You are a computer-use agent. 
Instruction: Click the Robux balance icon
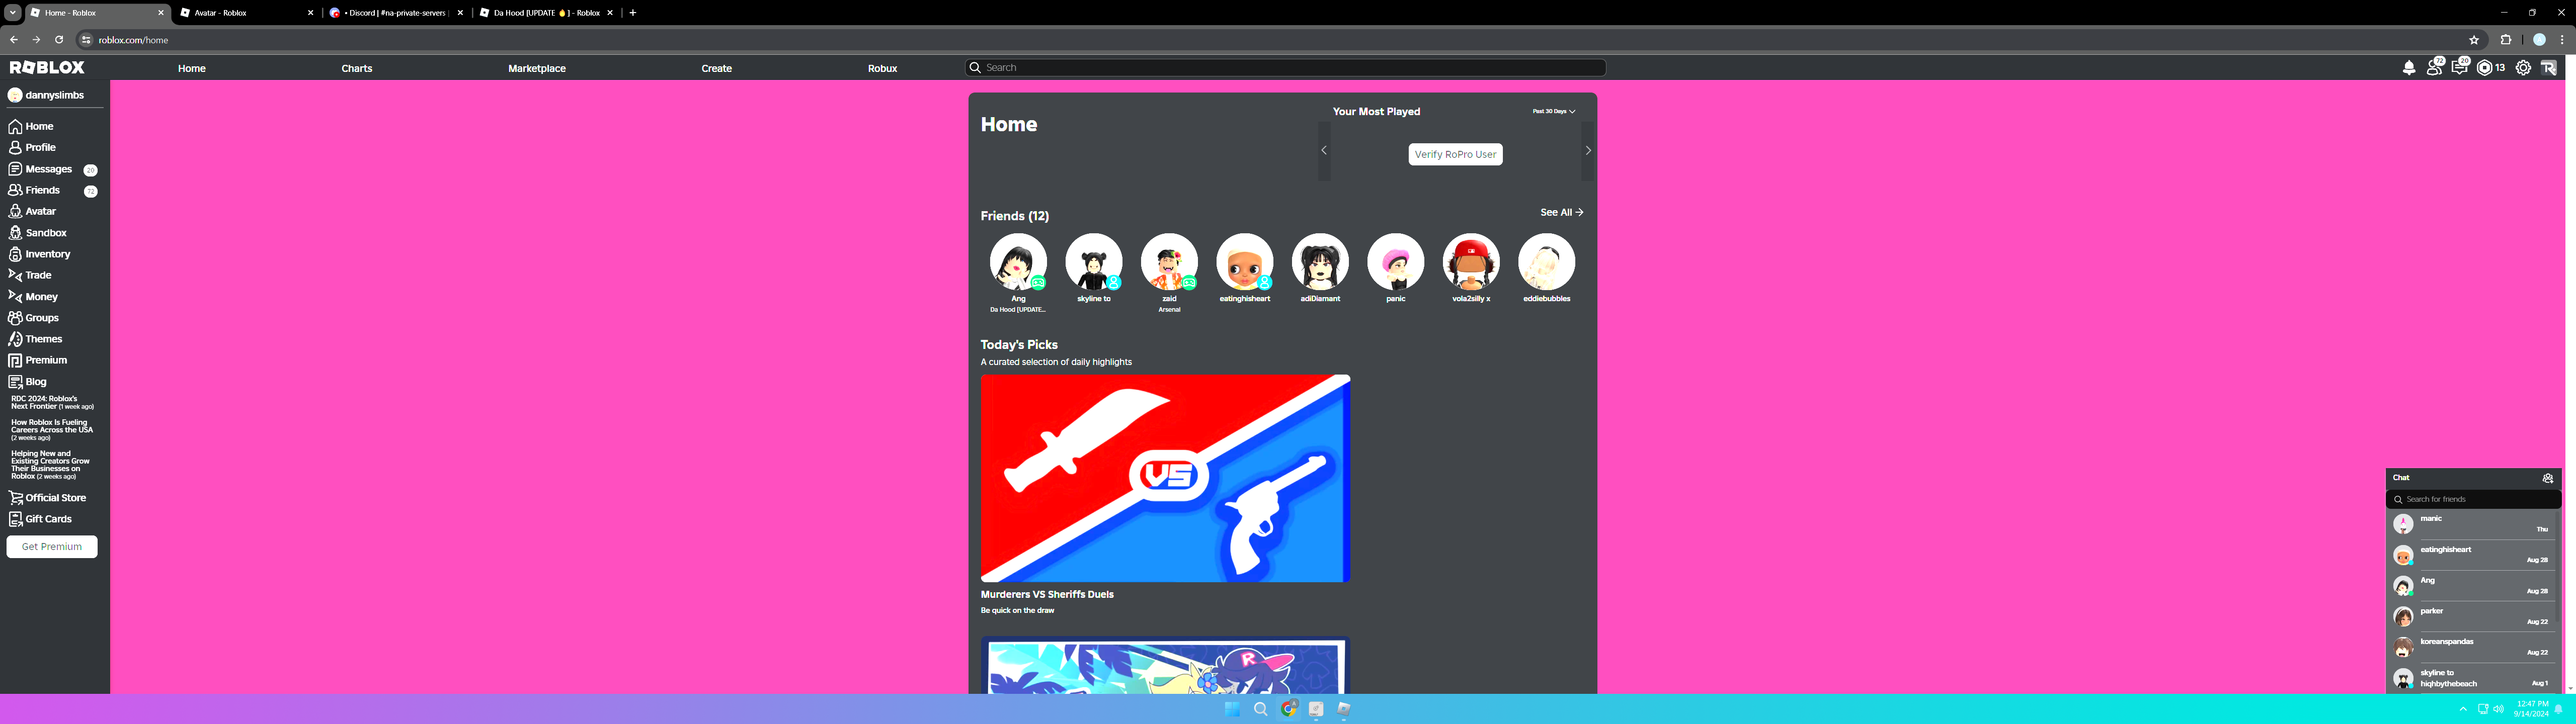(2485, 68)
